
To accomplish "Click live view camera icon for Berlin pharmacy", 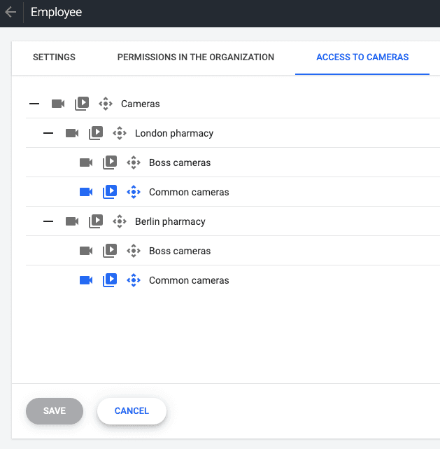I will 72,221.
